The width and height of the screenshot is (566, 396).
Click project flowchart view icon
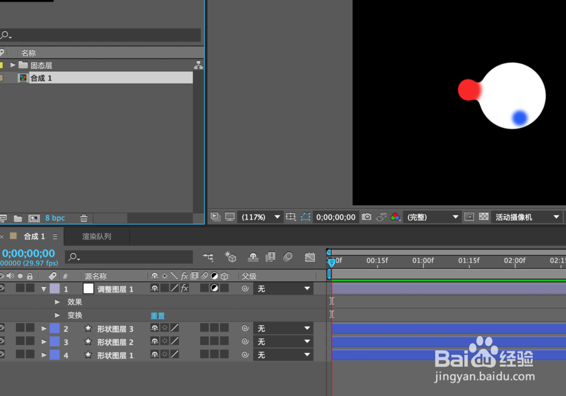coord(198,65)
